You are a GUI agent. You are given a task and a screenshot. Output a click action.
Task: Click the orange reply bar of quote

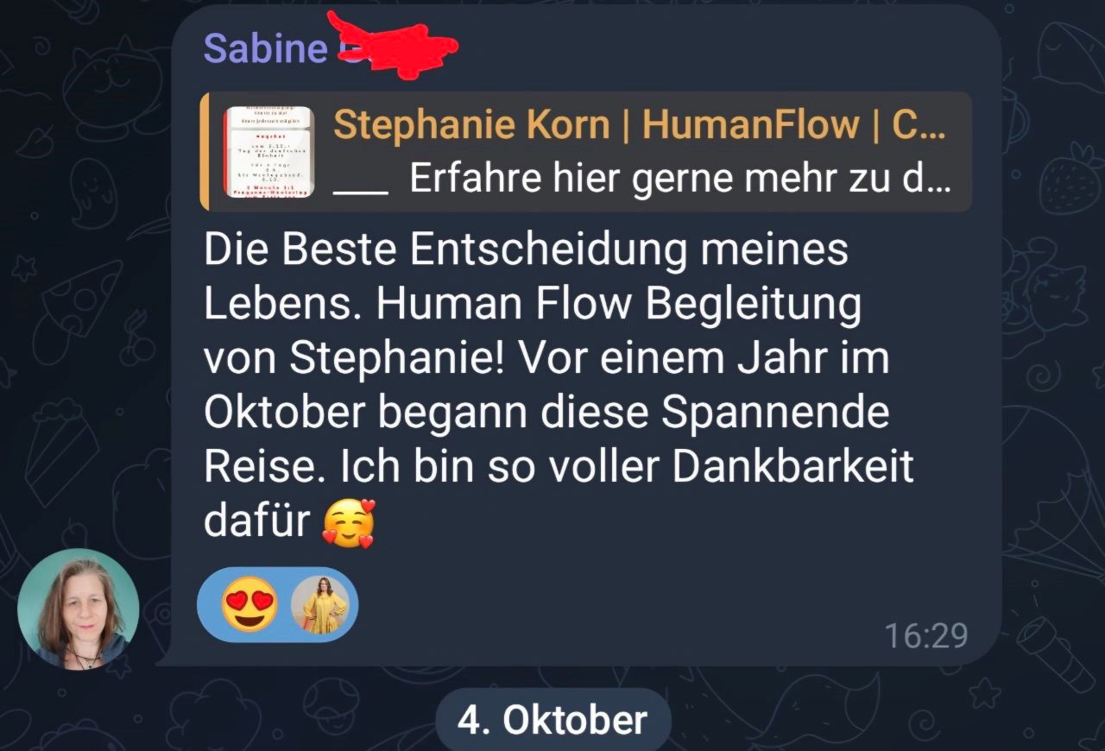click(x=204, y=152)
